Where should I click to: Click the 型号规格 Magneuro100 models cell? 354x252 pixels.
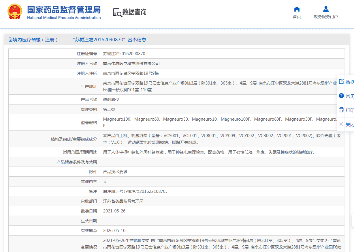click(222, 122)
